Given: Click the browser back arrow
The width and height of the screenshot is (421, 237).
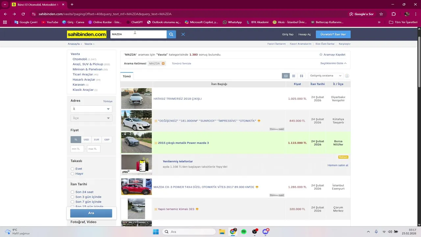Looking at the screenshot, I should click(x=5, y=14).
